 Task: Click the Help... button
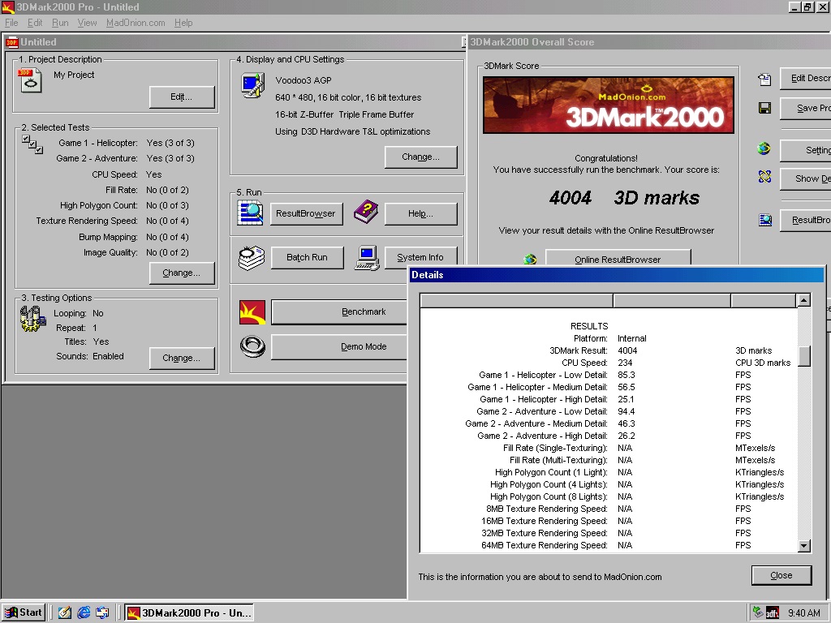click(x=421, y=213)
